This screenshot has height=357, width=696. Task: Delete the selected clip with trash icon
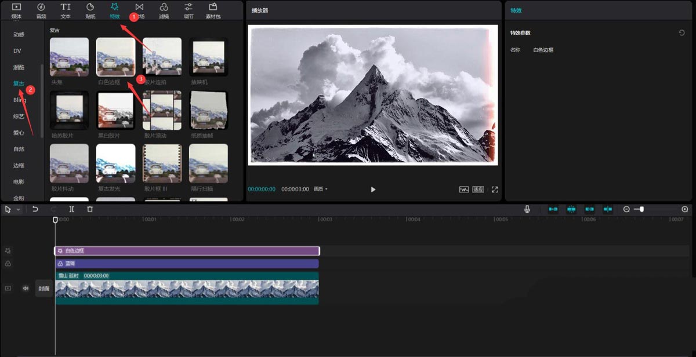click(90, 209)
